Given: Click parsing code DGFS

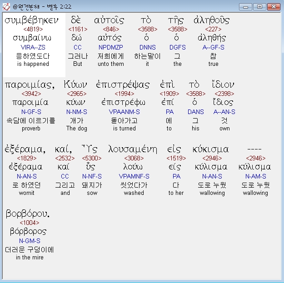Looking at the screenshot, I should coord(178,47).
